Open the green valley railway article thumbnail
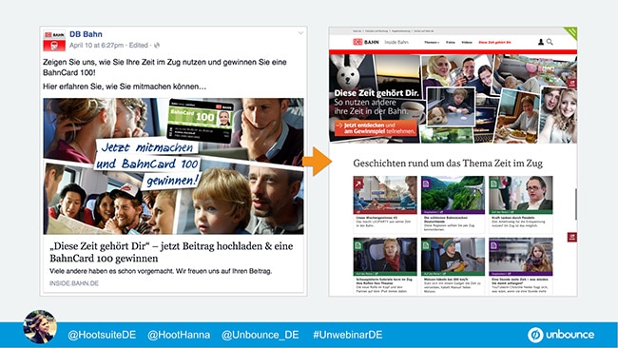The image size is (618, 348). 453,195
